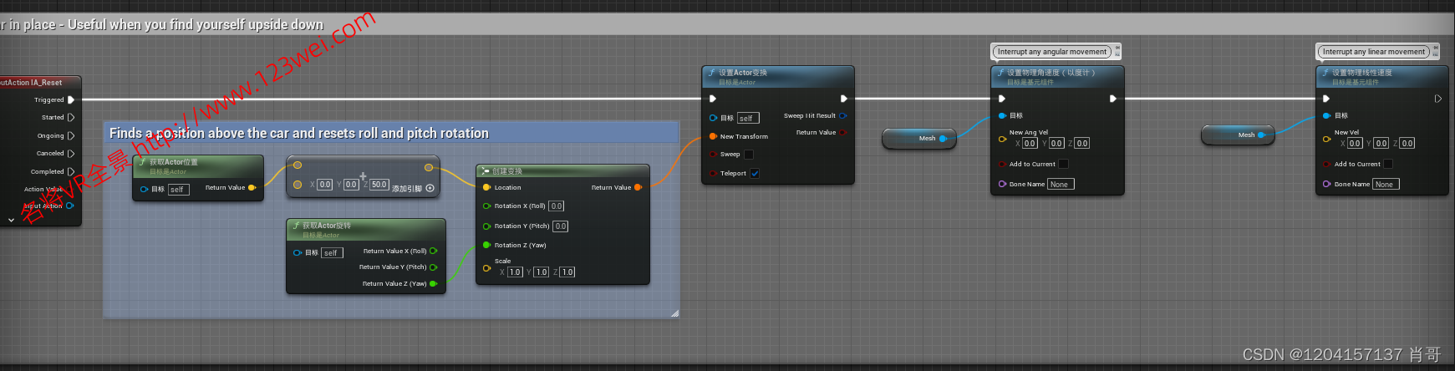Click Bone Name None field on 设置物理角速度
The image size is (1455, 371).
pos(1061,185)
